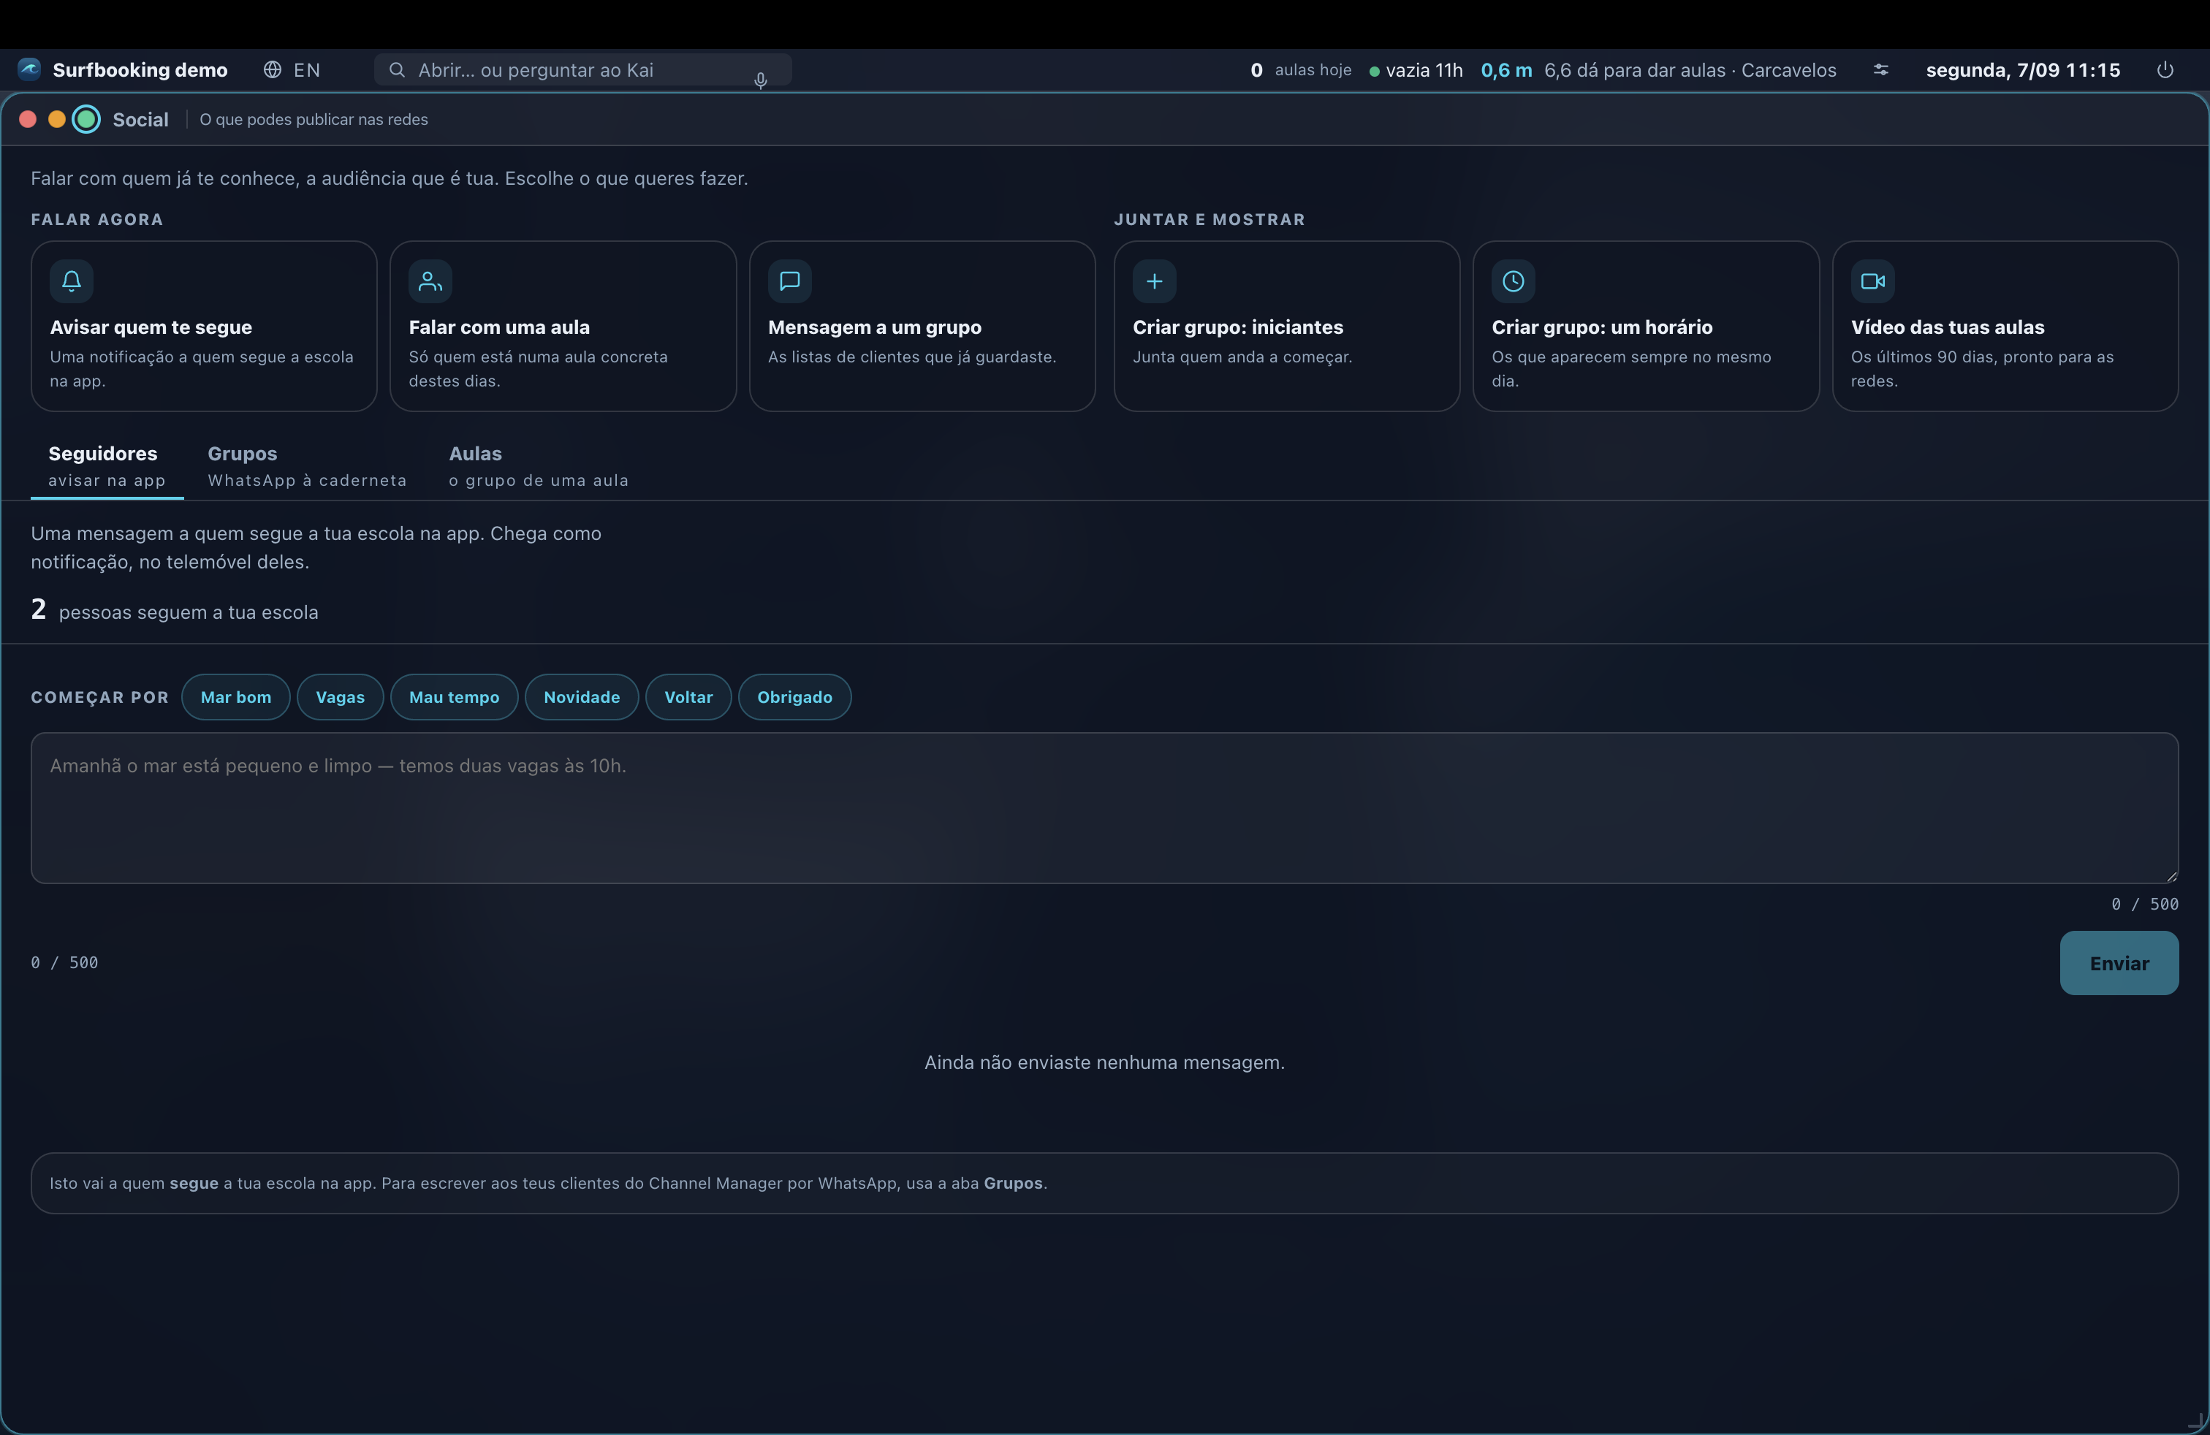Click the 2 pessoas seguem a tua escola text
Screen dimensions: 2210x1435
tap(175, 611)
